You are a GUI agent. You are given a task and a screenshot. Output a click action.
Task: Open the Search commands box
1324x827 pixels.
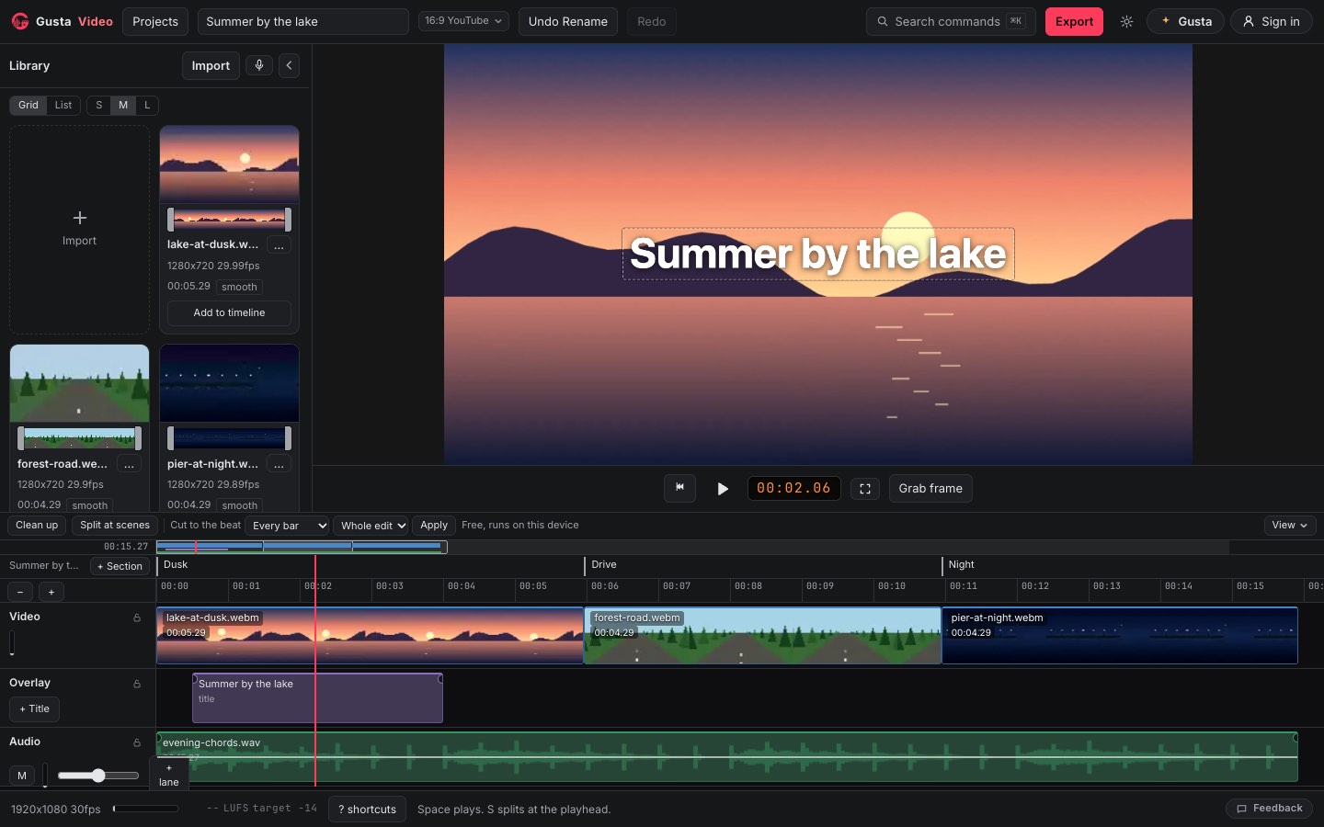coord(951,21)
